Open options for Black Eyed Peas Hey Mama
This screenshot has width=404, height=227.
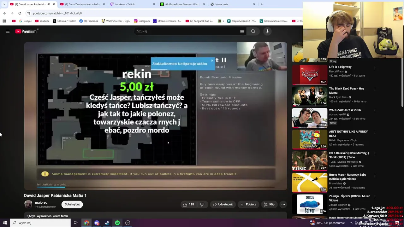coord(375,89)
